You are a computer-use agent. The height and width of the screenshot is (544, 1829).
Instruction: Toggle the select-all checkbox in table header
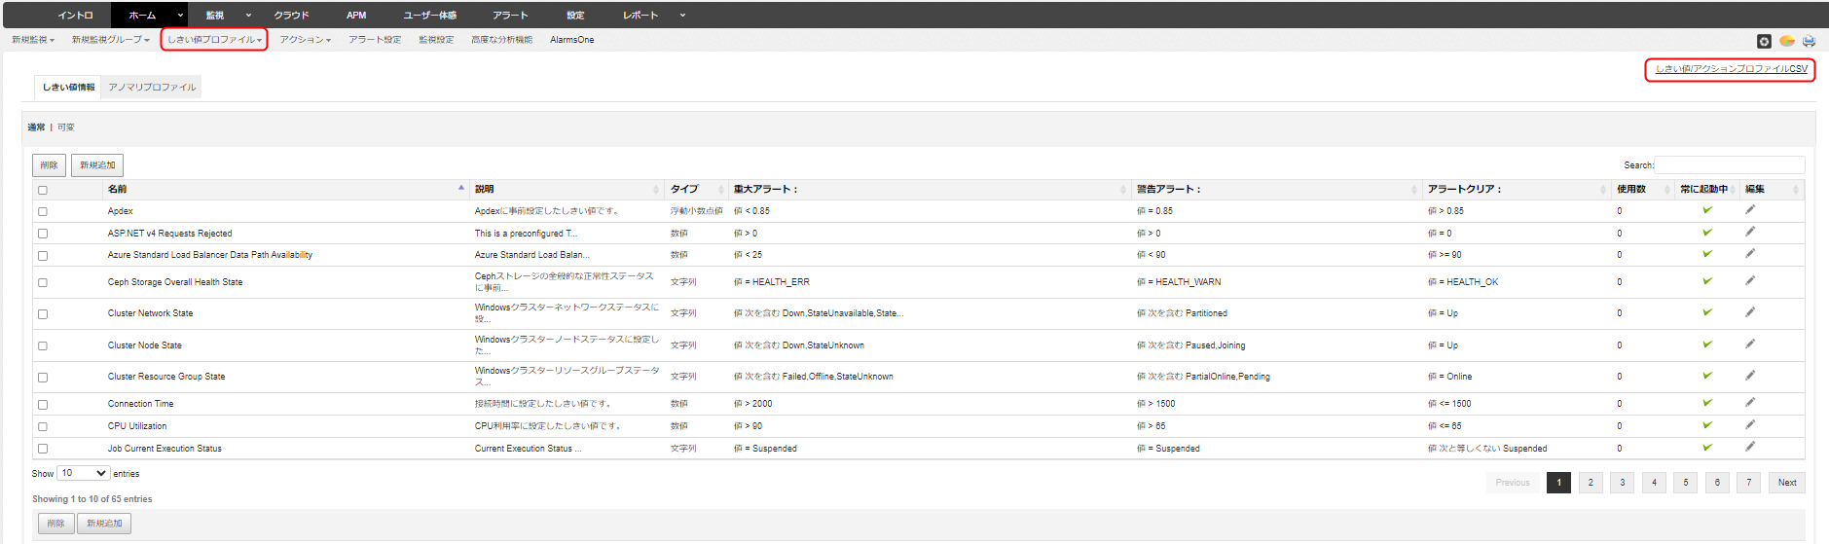tap(43, 190)
